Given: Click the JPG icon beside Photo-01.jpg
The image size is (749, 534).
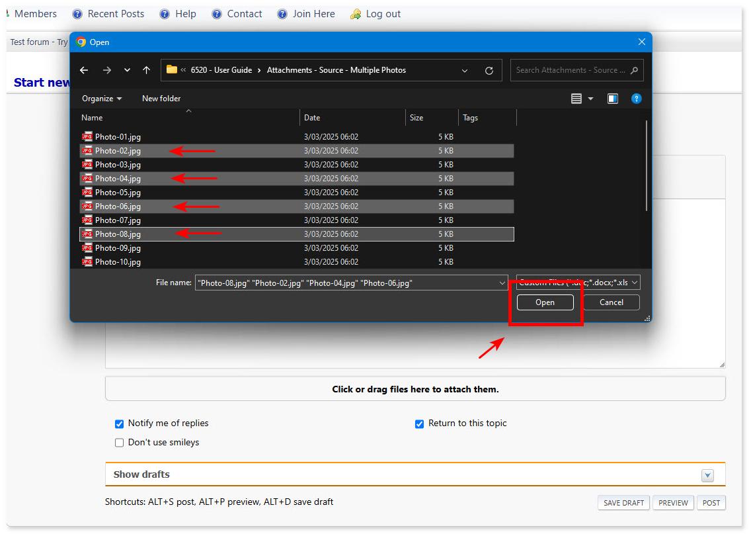Looking at the screenshot, I should (87, 137).
